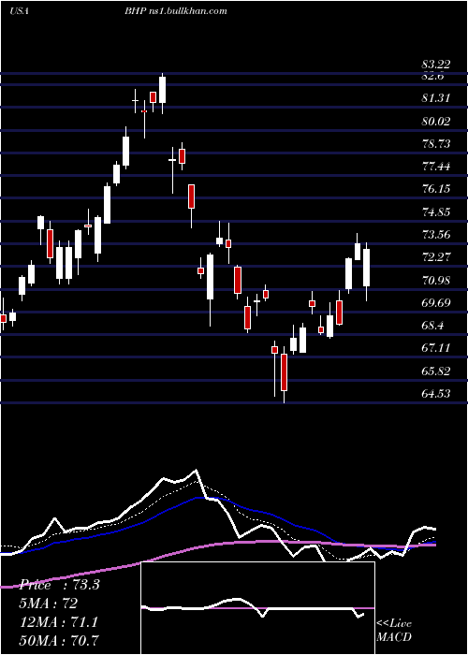
Task: Click the 50MA : 70.7 readout
Action: [x=59, y=640]
